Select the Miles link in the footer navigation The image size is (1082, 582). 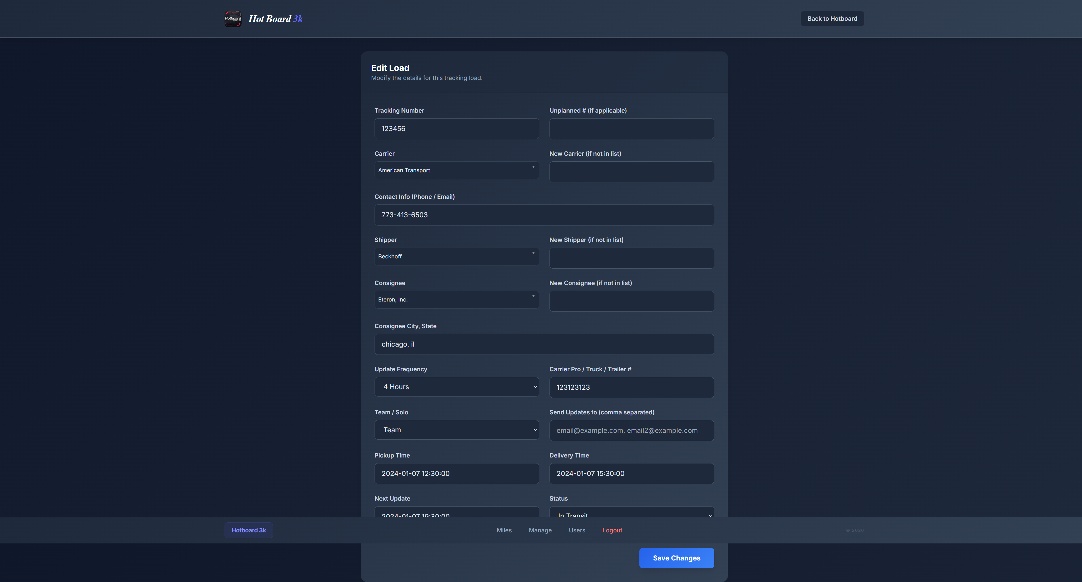tap(504, 530)
